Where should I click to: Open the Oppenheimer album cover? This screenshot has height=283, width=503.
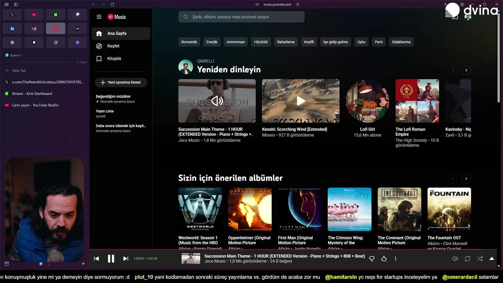tap(250, 209)
